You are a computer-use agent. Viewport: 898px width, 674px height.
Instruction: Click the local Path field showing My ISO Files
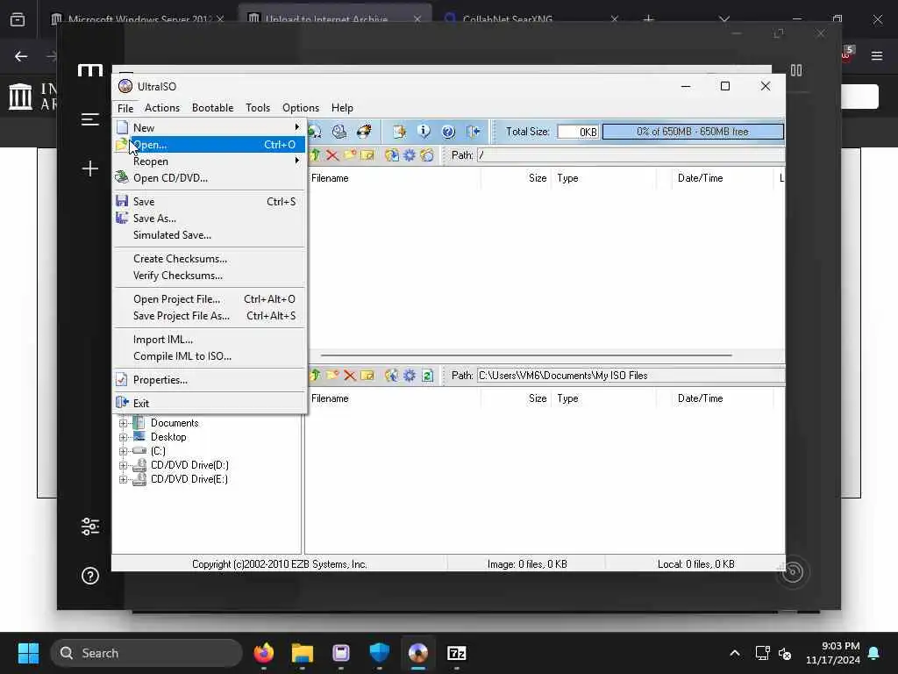(x=630, y=376)
